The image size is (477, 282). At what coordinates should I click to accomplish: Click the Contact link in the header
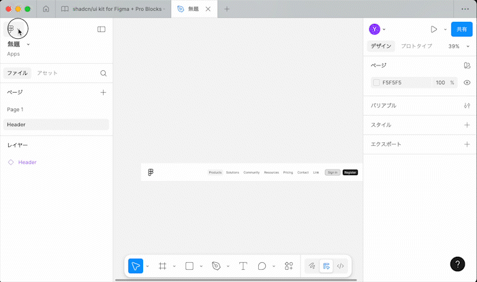pos(303,172)
